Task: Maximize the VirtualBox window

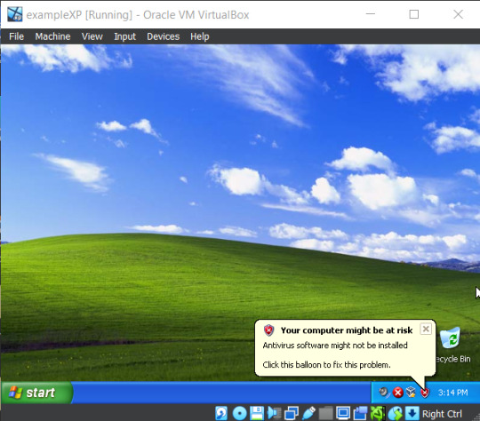Action: tap(414, 14)
